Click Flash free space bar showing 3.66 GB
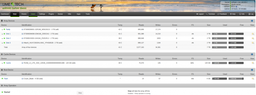 (236, 79)
